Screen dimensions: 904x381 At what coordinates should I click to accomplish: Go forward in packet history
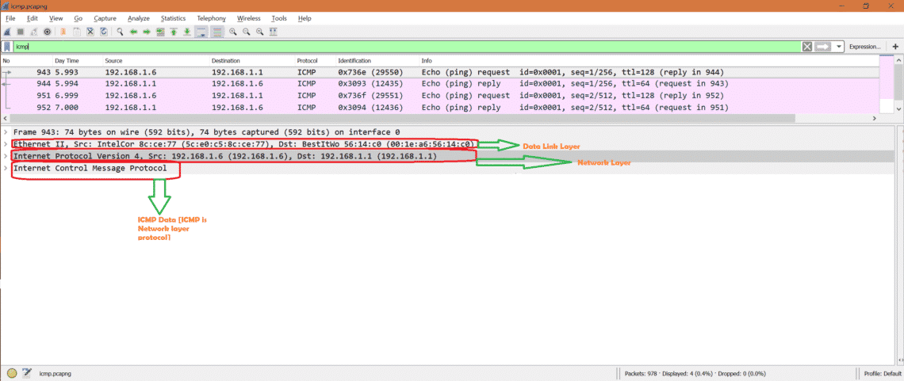(x=147, y=32)
